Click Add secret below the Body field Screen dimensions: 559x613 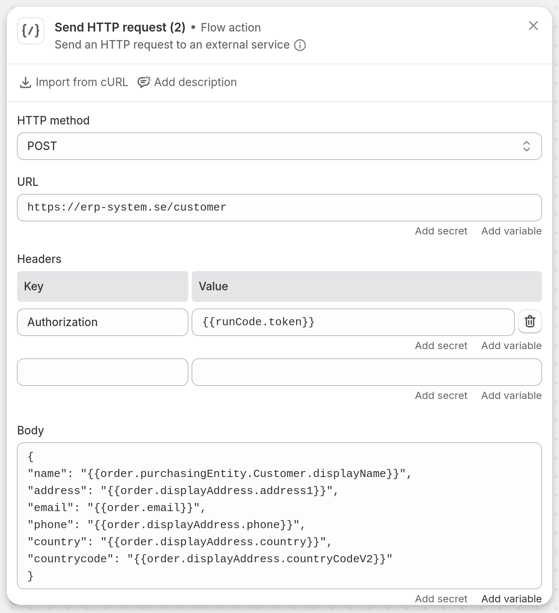(x=441, y=599)
